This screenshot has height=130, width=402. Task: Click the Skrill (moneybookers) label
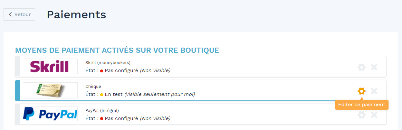[x=108, y=62]
